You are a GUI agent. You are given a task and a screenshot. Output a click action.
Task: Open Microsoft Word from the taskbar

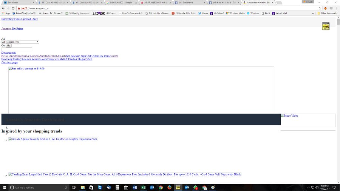[x=134, y=188]
